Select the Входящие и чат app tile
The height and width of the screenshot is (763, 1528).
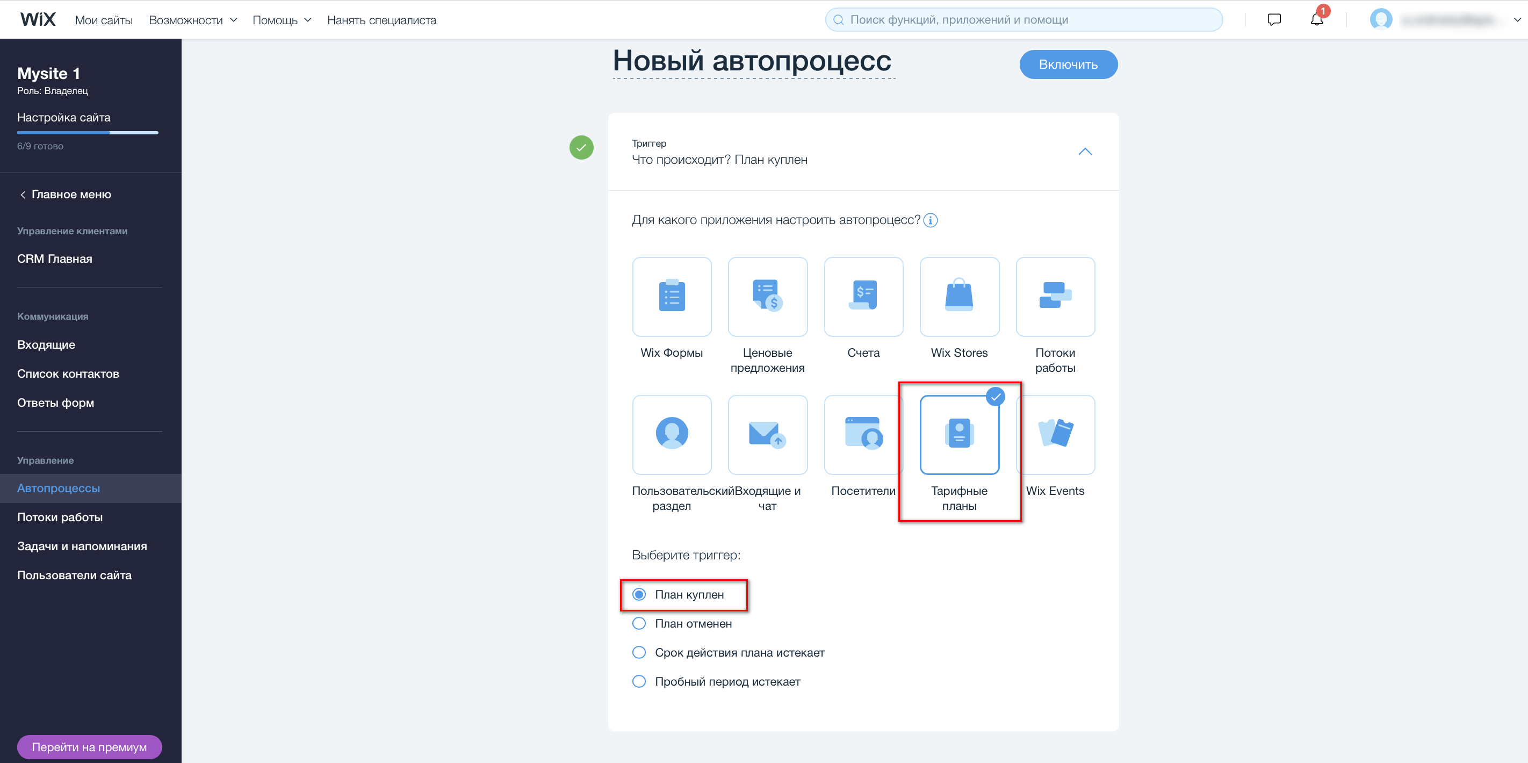pos(768,435)
